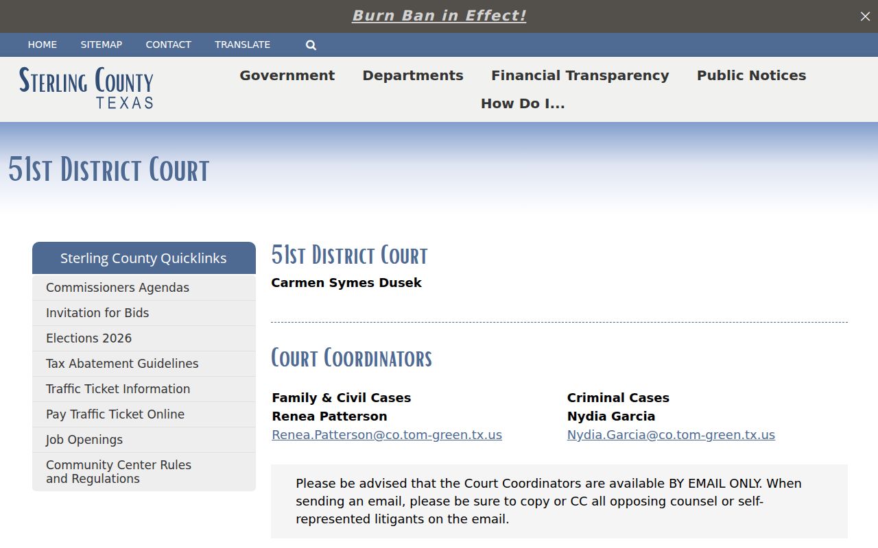Open Invitation for Bids quicklink
The image size is (878, 548).
coord(144,313)
